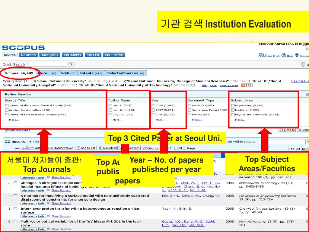The height and width of the screenshot is (232, 309).
Task: Open the Sources menu tab
Action: coord(28,55)
